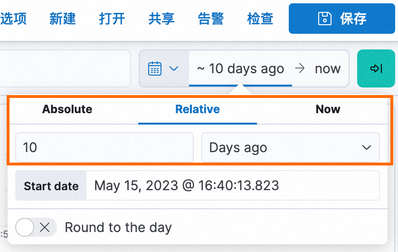
Task: Click the green refresh arrow button
Action: pos(376,68)
